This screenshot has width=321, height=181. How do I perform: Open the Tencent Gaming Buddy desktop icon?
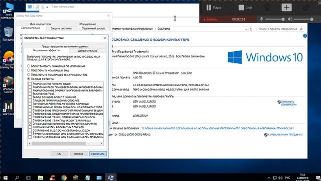click(8, 59)
